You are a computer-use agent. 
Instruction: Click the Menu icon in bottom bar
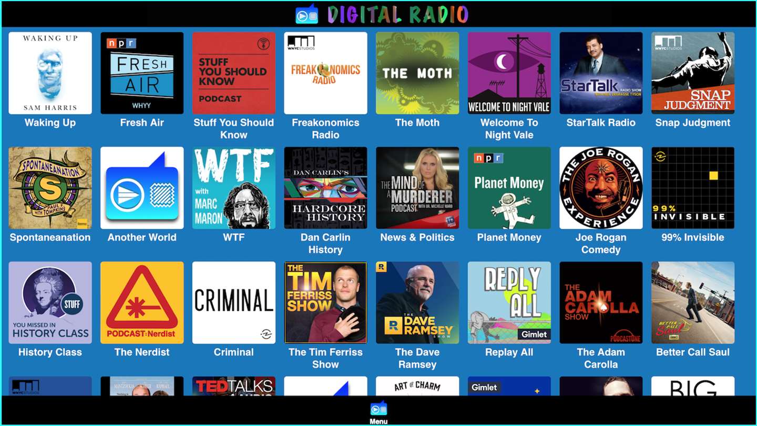pyautogui.click(x=378, y=409)
